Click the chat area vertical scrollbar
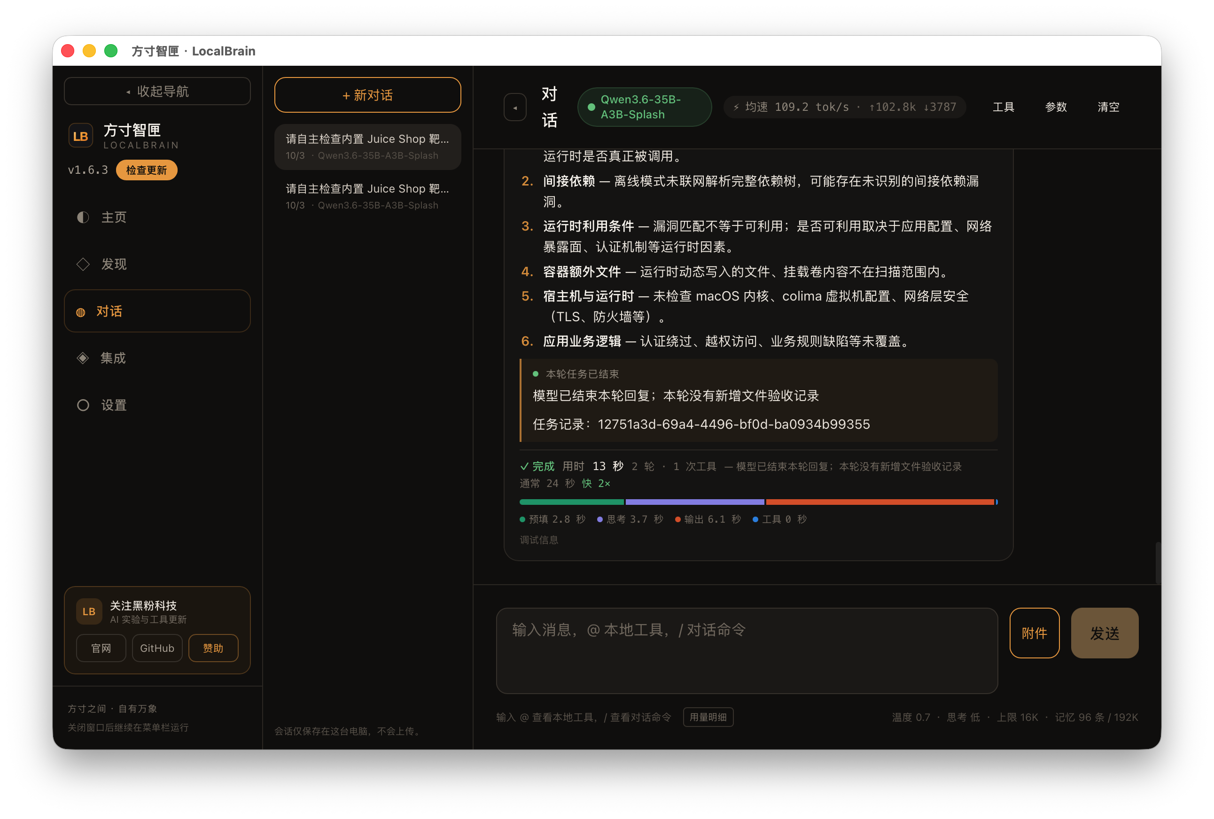Screen dimensions: 1214x819 (1158, 563)
